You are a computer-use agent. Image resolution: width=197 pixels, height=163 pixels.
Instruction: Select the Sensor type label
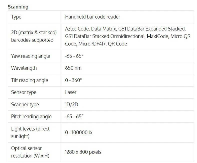coord(24,92)
